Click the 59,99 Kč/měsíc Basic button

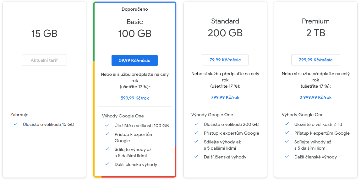pyautogui.click(x=134, y=60)
